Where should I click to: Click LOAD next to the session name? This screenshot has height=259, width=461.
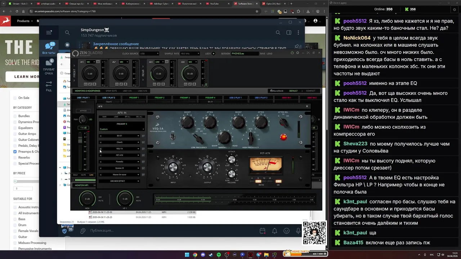click(269, 54)
